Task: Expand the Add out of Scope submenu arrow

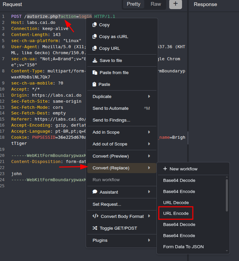Action: point(149,144)
